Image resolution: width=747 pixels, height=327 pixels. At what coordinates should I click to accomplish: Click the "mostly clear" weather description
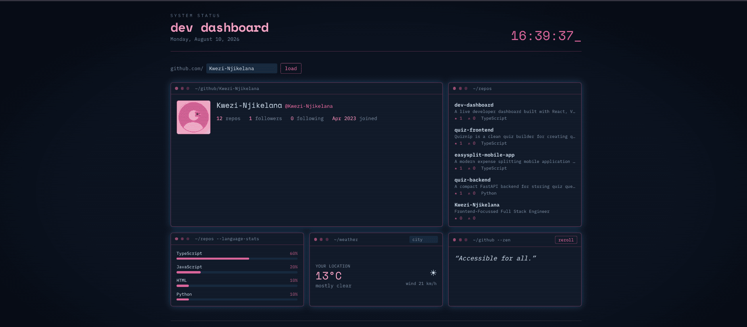pos(334,286)
